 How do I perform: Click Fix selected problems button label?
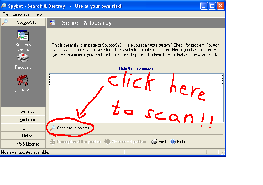click(129, 142)
